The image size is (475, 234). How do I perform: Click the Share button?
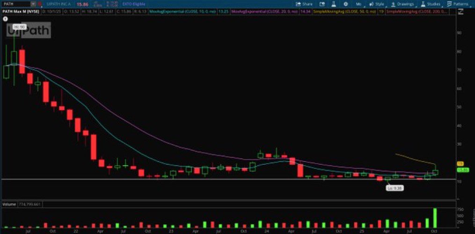coord(304,4)
